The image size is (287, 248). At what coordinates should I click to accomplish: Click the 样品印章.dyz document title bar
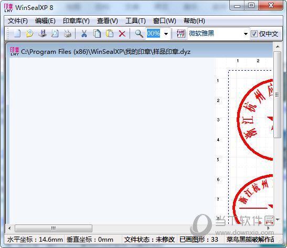tap(140, 51)
